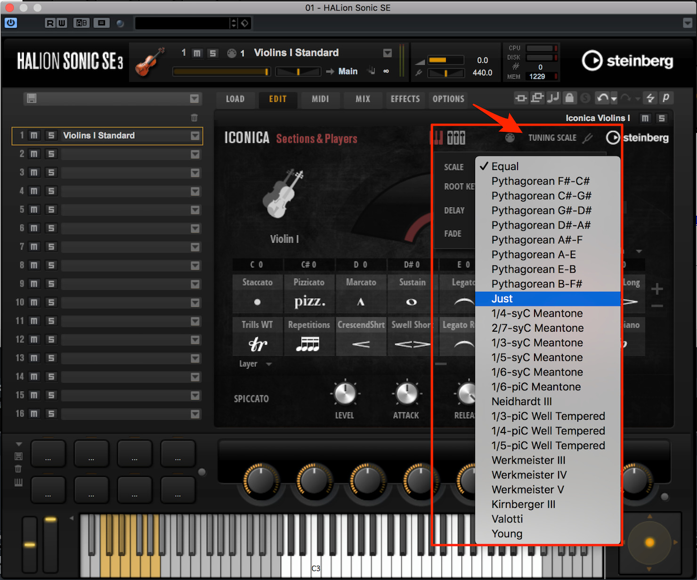The height and width of the screenshot is (580, 697).
Task: Choose 1/4-syC Meantone from the scale list
Action: point(548,313)
